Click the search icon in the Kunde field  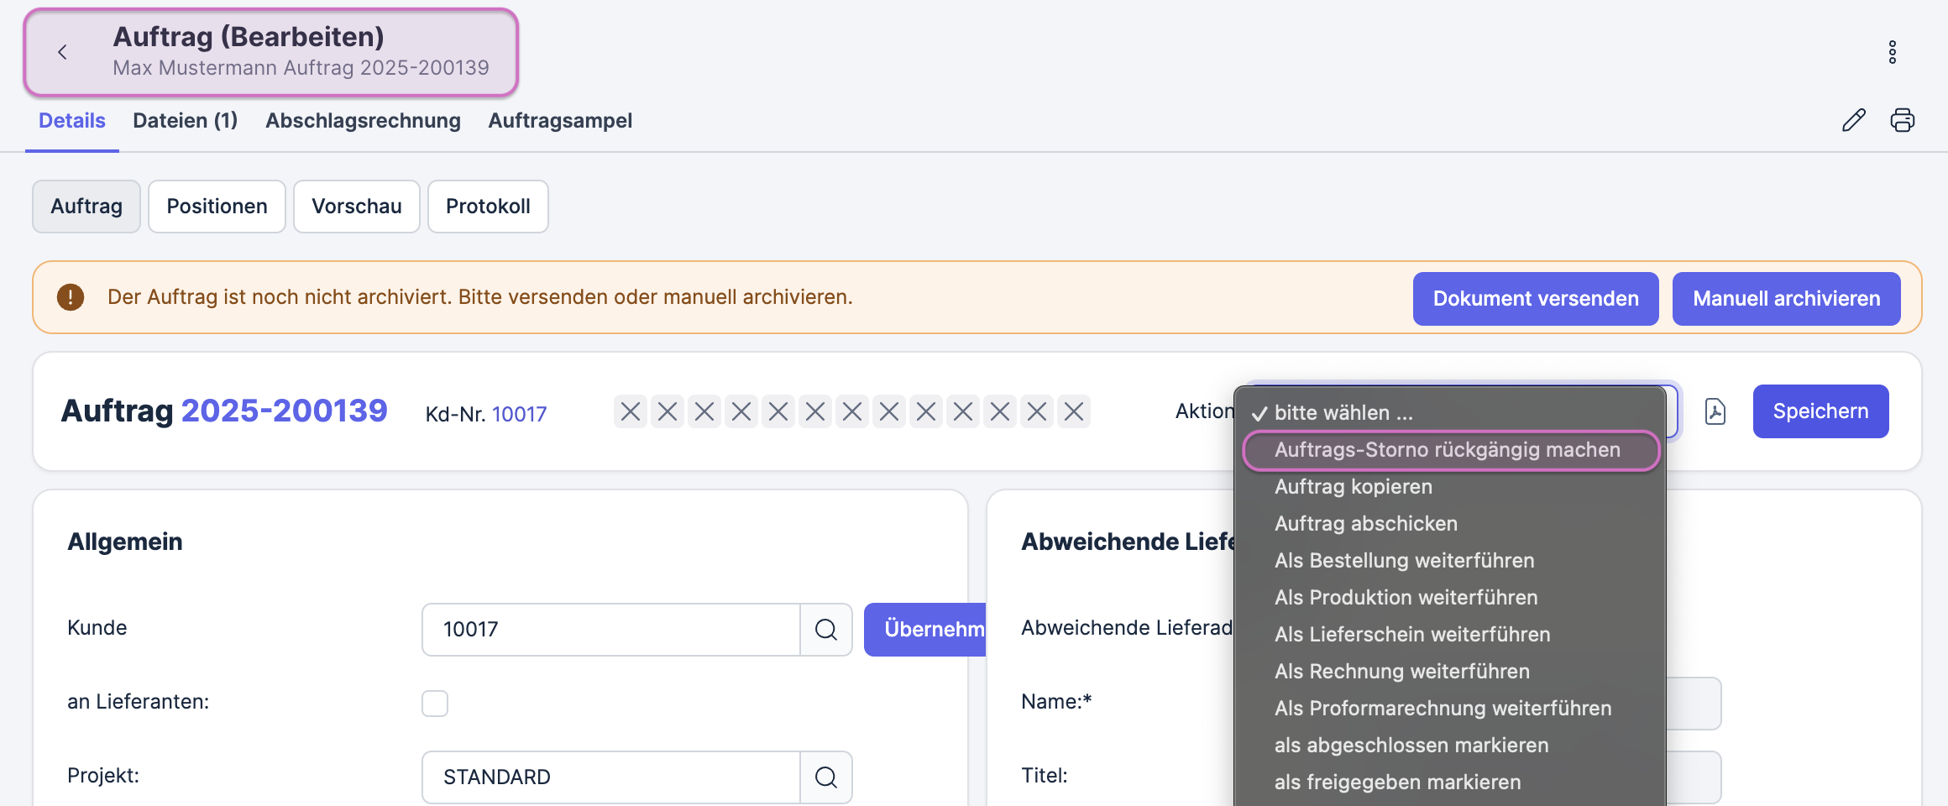pyautogui.click(x=825, y=630)
